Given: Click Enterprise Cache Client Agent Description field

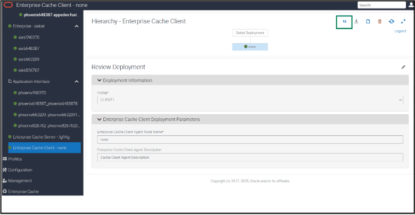Looking at the screenshot, I should click(250, 158).
